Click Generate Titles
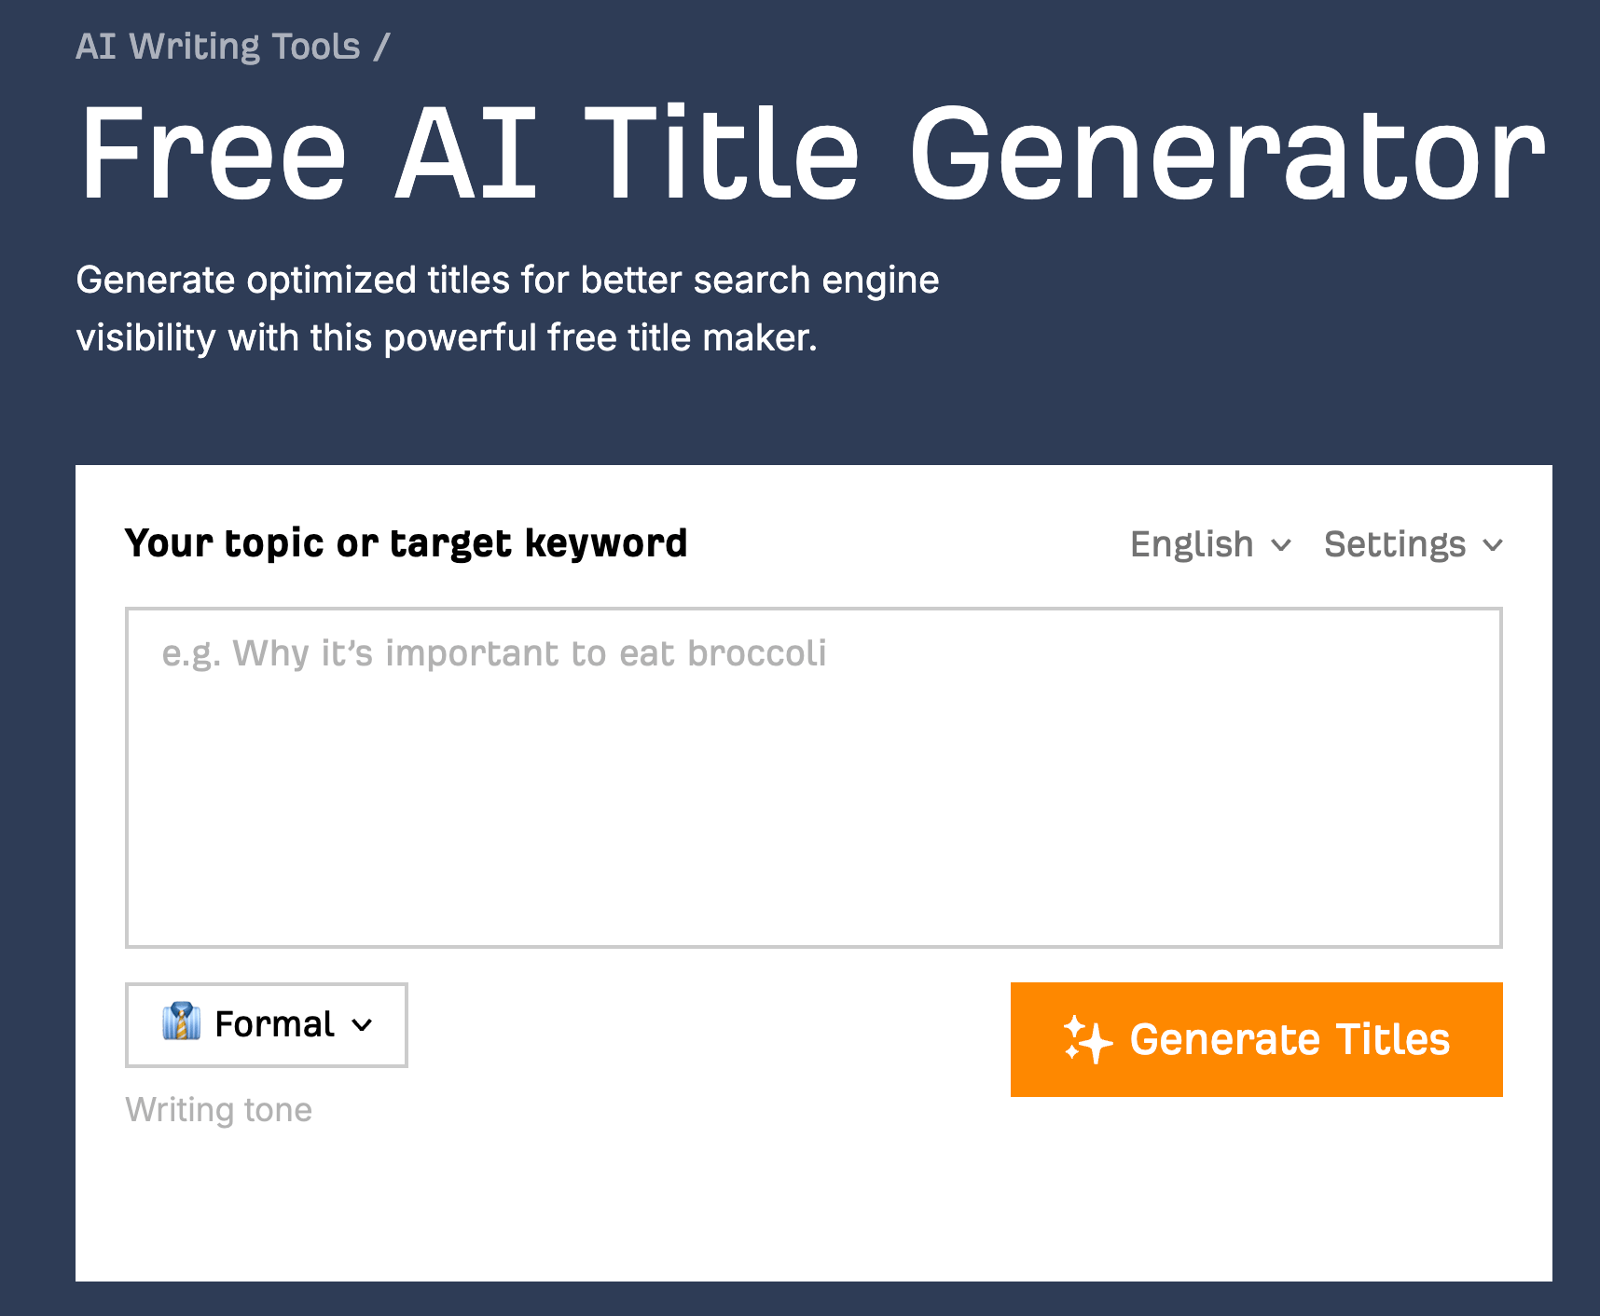The width and height of the screenshot is (1600, 1316). (x=1256, y=1040)
